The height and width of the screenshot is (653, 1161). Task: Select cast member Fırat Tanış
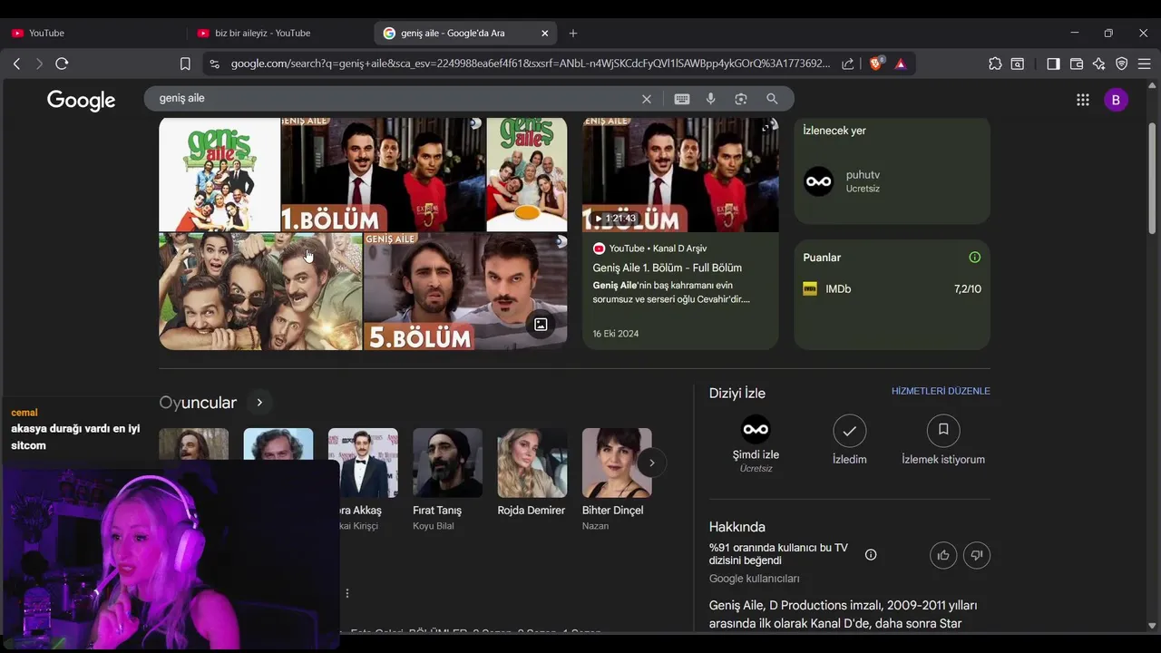(x=447, y=480)
